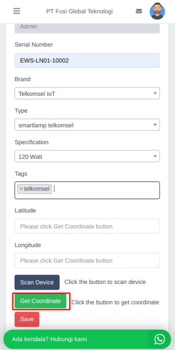Click the PT Fusi Global Teknologi header title
The image size is (175, 350).
click(79, 11)
